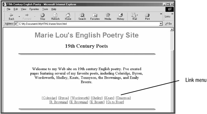This screenshot has width=207, height=114.
Task: Follow the Wordsworth link
Action: tap(80, 98)
